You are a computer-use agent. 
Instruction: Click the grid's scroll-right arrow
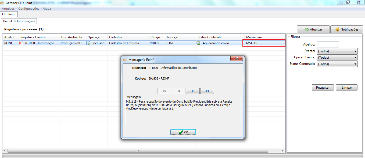click(x=283, y=151)
